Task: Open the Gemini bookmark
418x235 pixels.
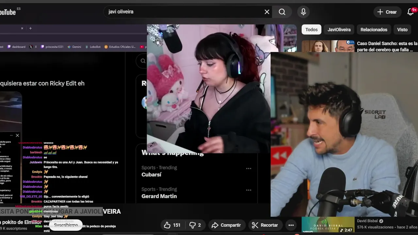Action: [x=74, y=47]
